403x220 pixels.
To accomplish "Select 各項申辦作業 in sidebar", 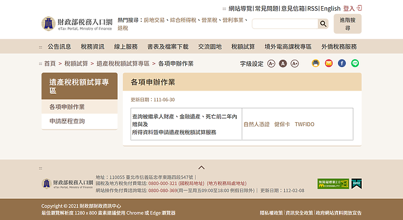I will [79, 107].
